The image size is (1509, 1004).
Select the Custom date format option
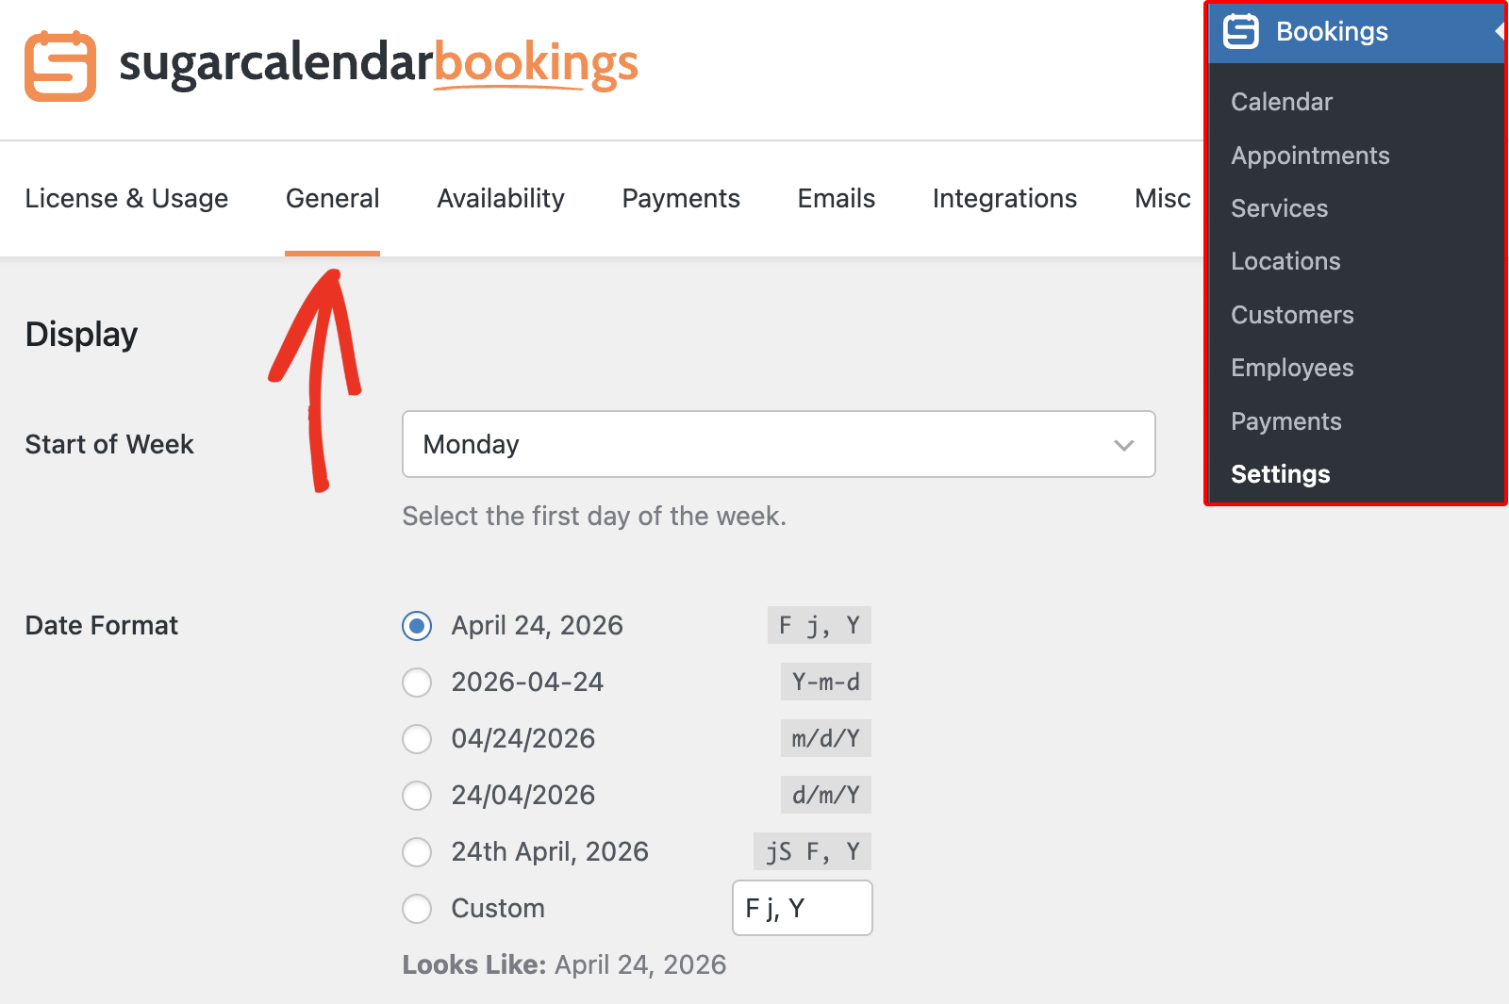click(x=417, y=909)
